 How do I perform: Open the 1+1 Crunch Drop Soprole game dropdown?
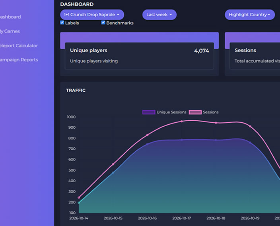92,15
